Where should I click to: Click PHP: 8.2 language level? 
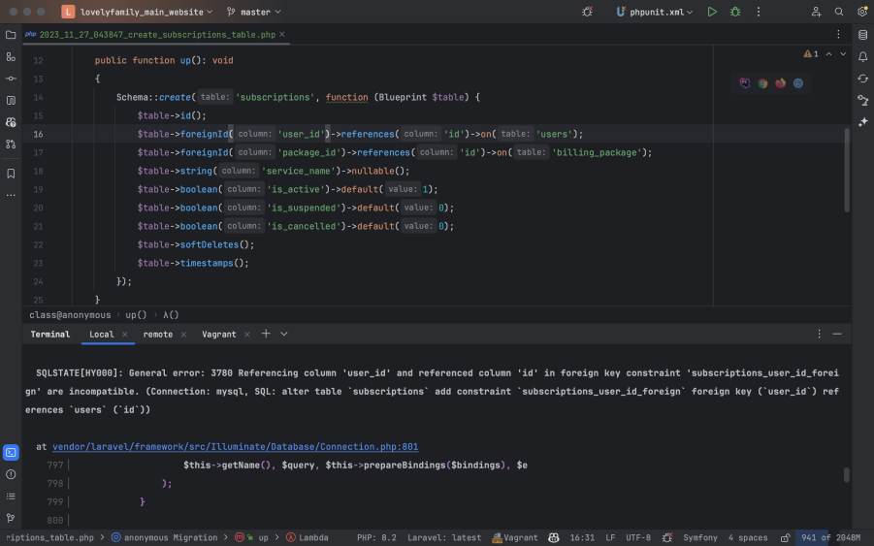[376, 538]
